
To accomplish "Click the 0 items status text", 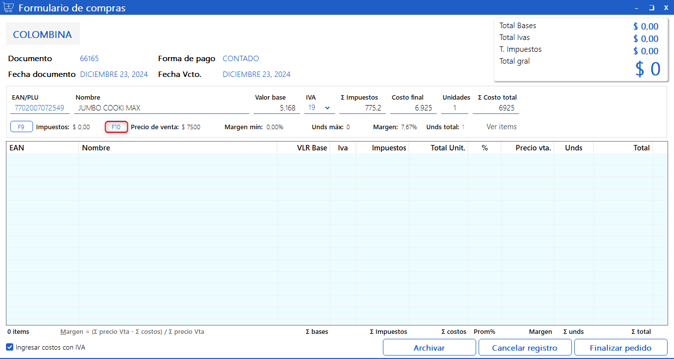I will [x=18, y=332].
